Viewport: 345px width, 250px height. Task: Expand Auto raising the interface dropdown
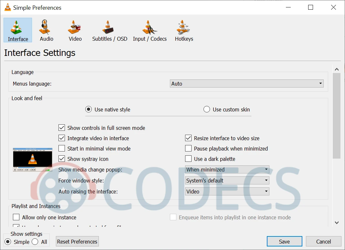tap(227, 192)
